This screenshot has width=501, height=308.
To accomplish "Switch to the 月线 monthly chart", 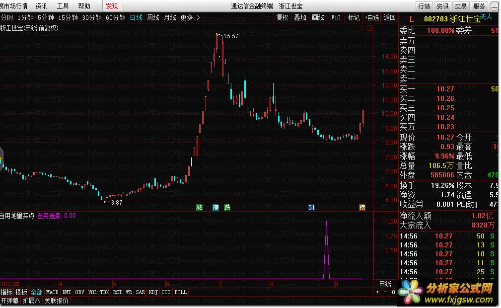I will (x=170, y=17).
